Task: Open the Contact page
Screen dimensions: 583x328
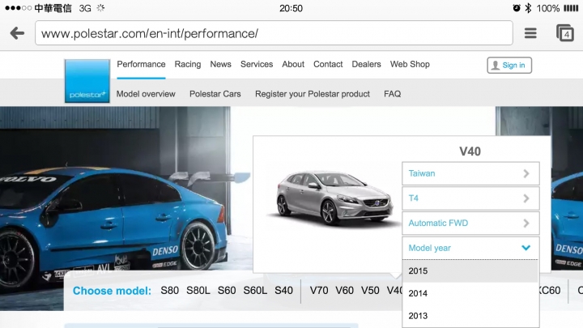Action: (328, 64)
